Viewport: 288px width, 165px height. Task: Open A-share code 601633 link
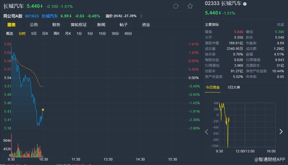tap(32, 16)
